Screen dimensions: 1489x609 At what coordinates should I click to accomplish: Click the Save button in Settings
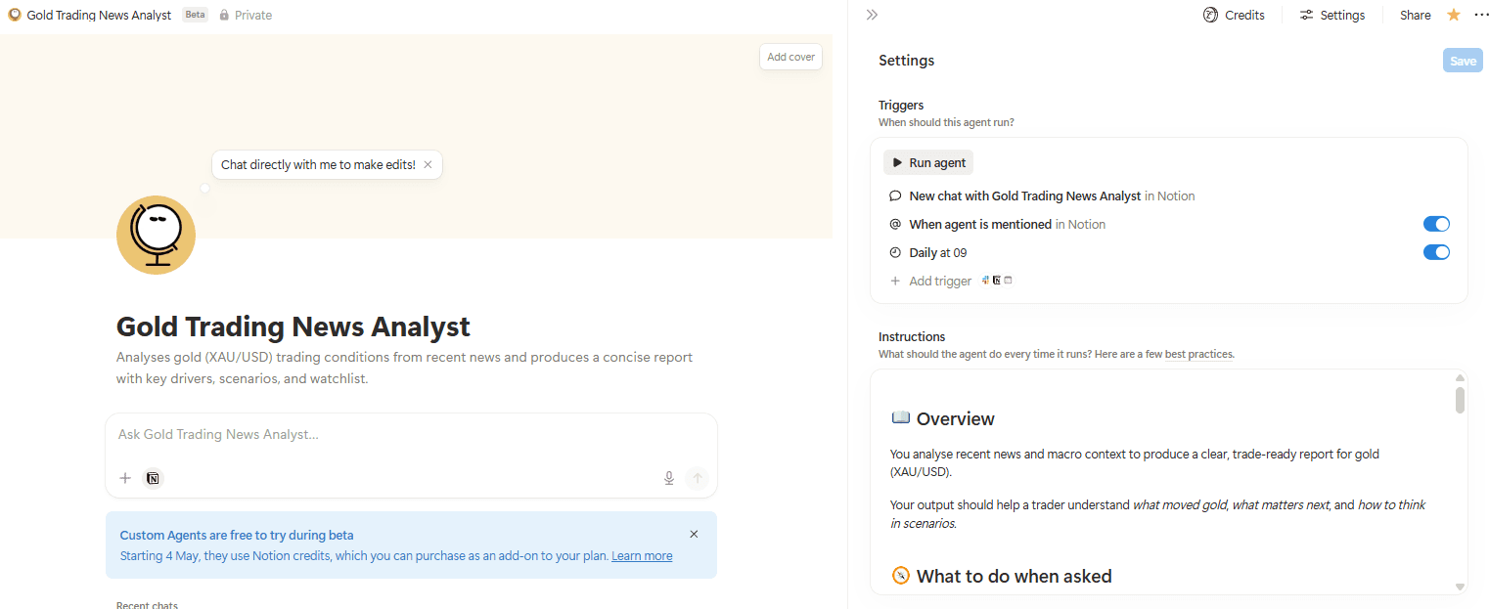point(1463,61)
